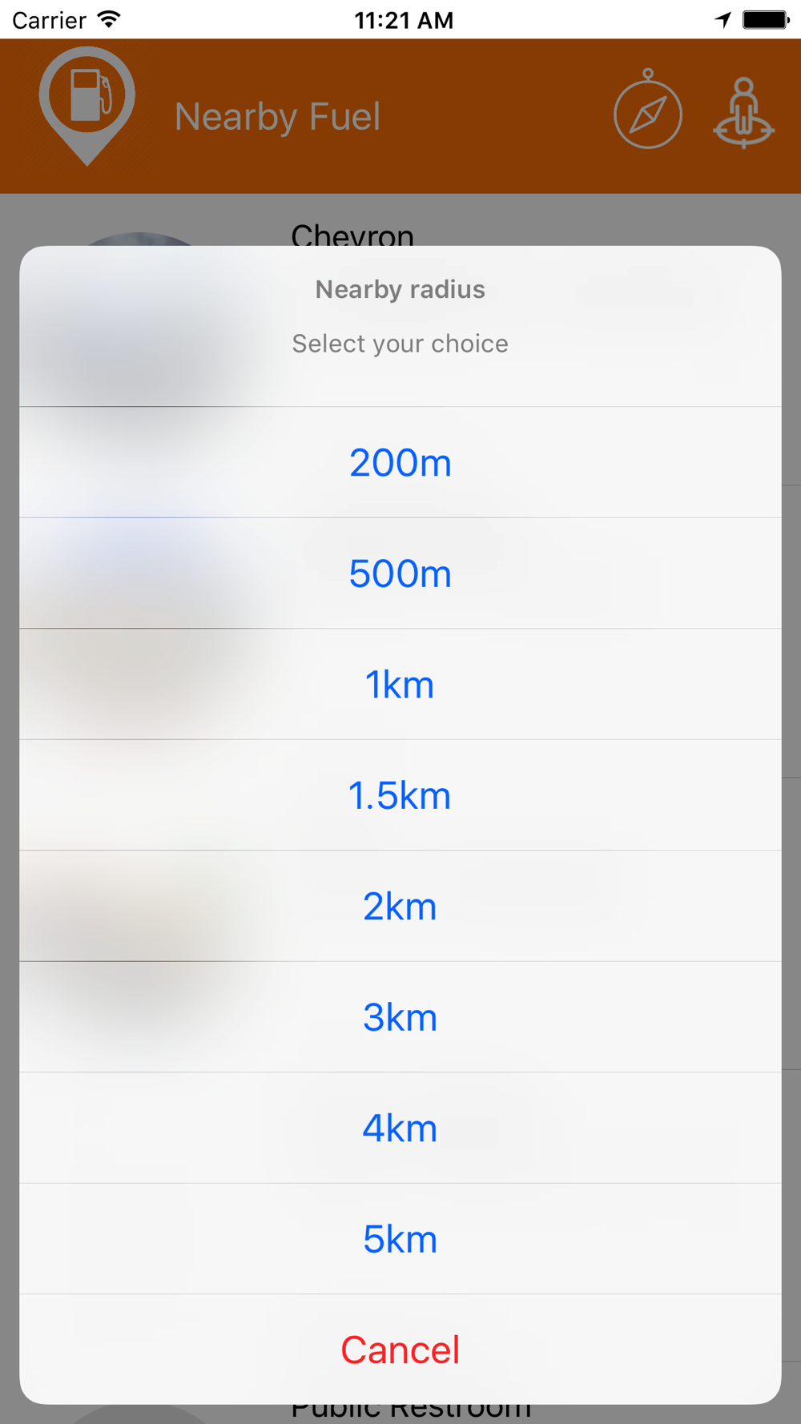The image size is (801, 1424).
Task: Cancel the radius selection sheet
Action: [400, 1350]
